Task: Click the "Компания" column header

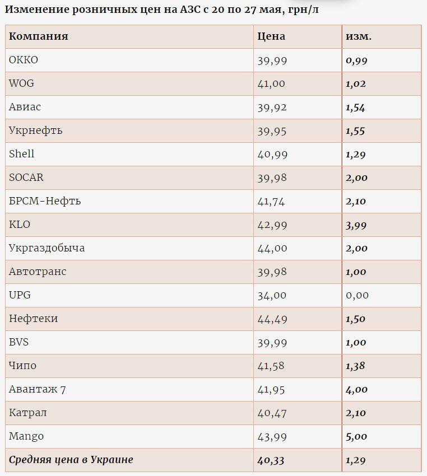Action: click(x=39, y=36)
